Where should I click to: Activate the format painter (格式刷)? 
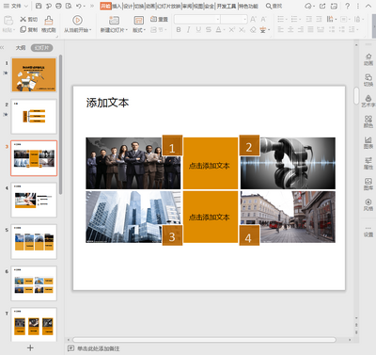(49, 24)
